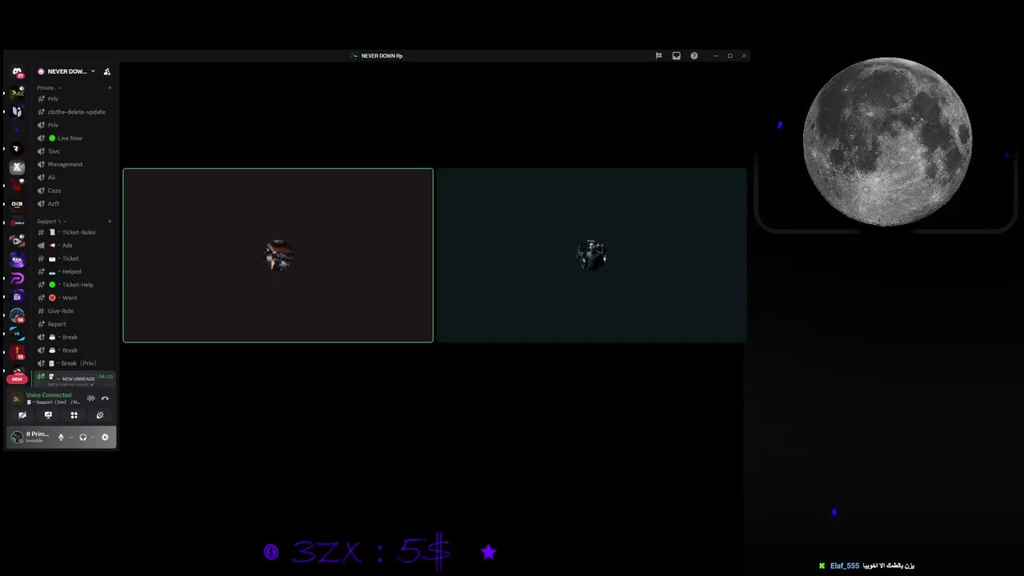Collapse the Support channel category

50,221
